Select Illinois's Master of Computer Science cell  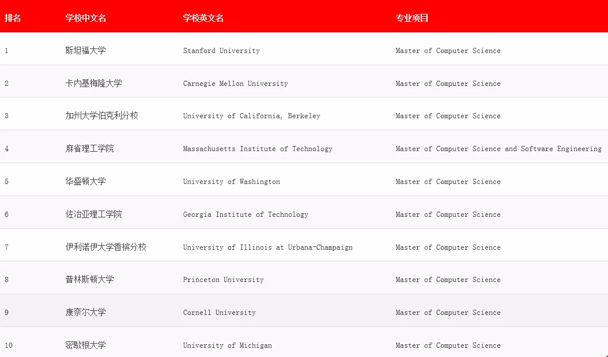click(448, 247)
